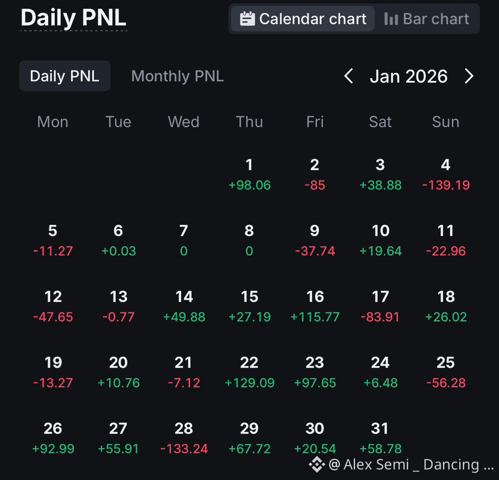Pick day 16 with +115.77 profit
This screenshot has width=499, height=480.
tap(315, 306)
